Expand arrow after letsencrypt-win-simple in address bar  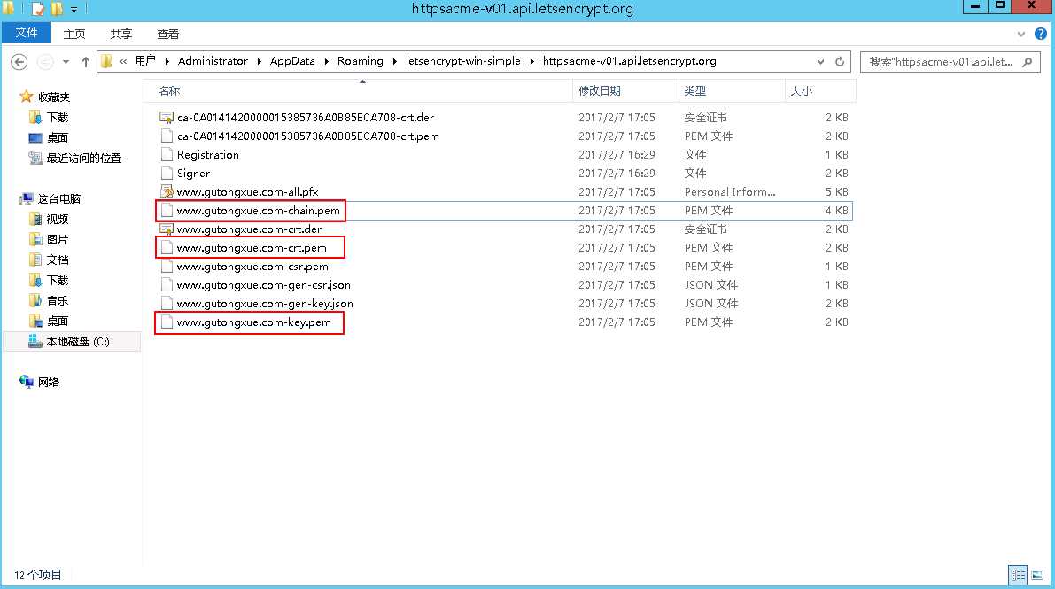(531, 61)
